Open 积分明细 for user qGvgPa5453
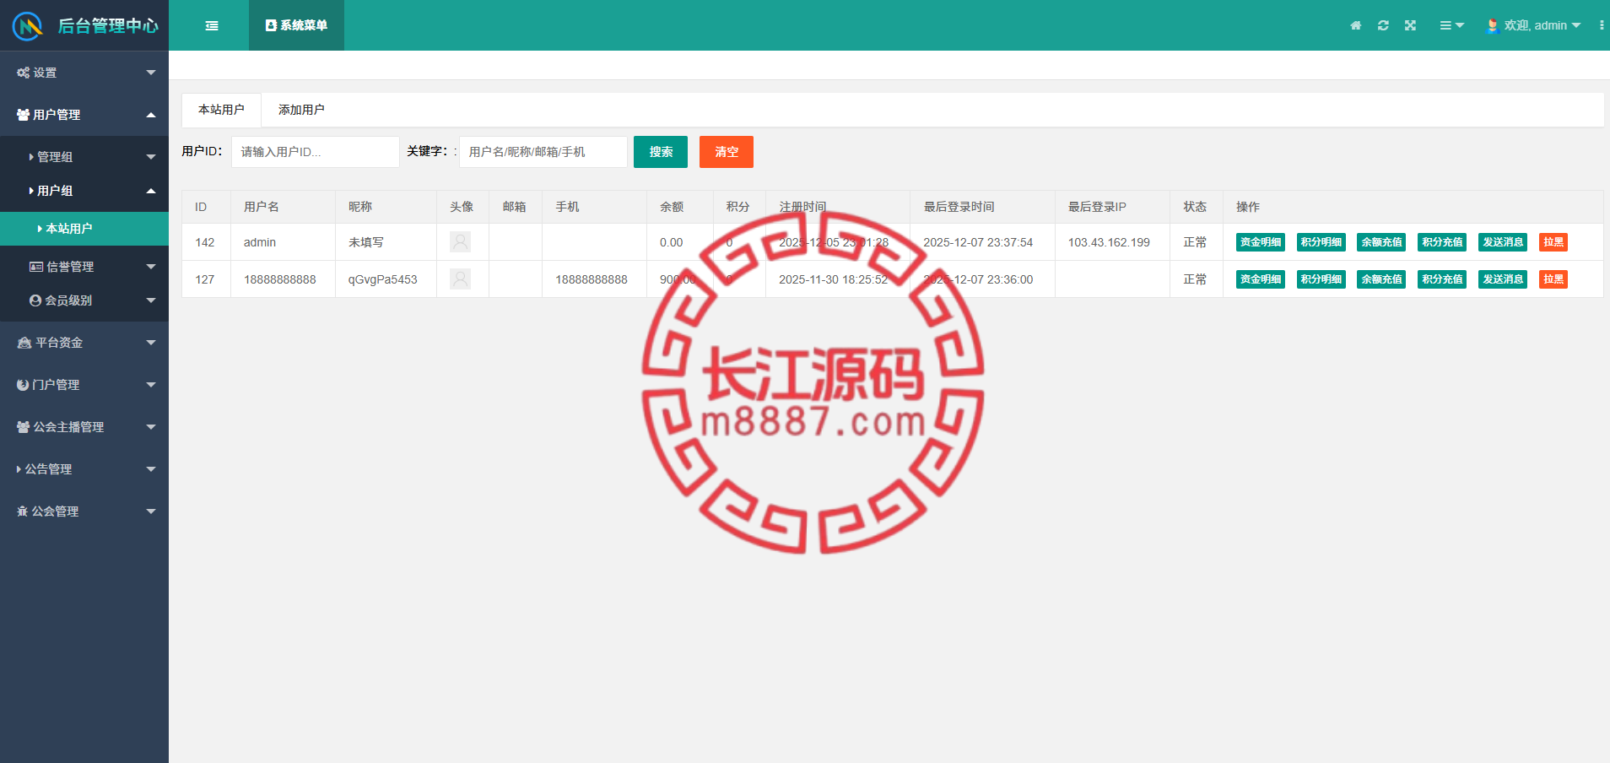 click(x=1321, y=279)
